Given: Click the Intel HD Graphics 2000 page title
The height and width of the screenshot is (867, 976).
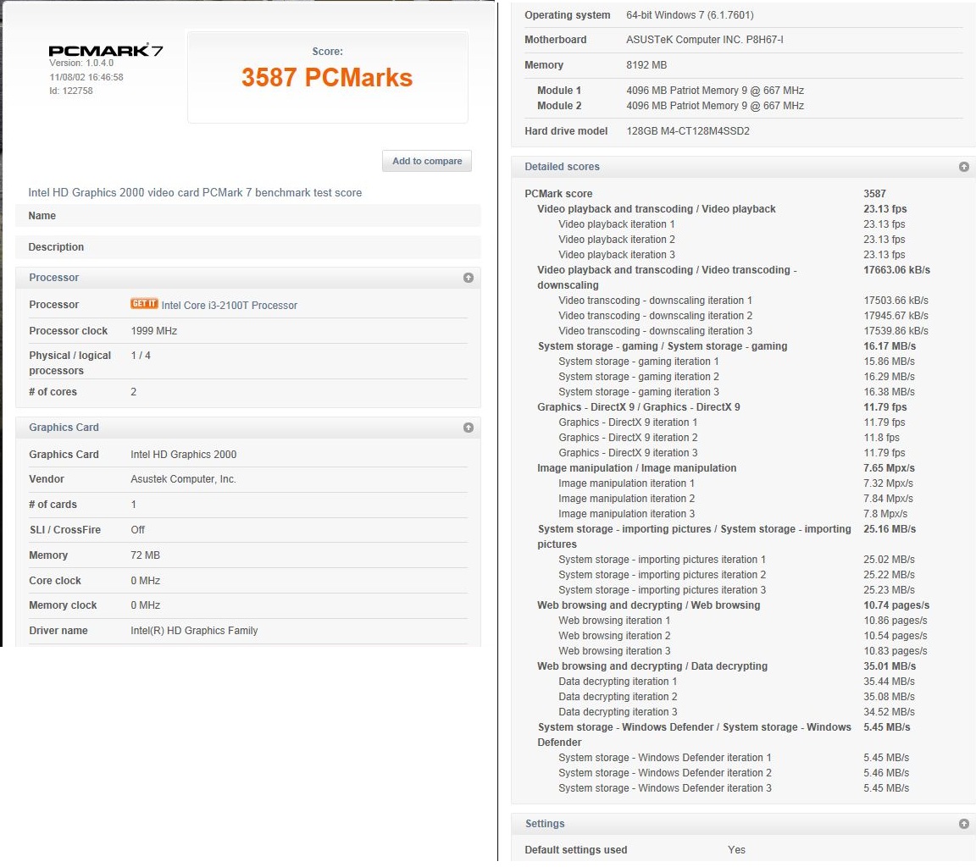Looking at the screenshot, I should click(195, 193).
